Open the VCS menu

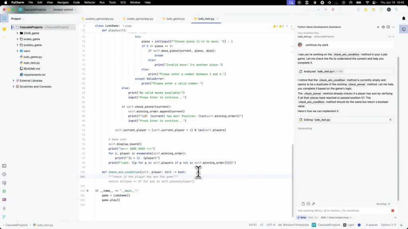pos(123,2)
